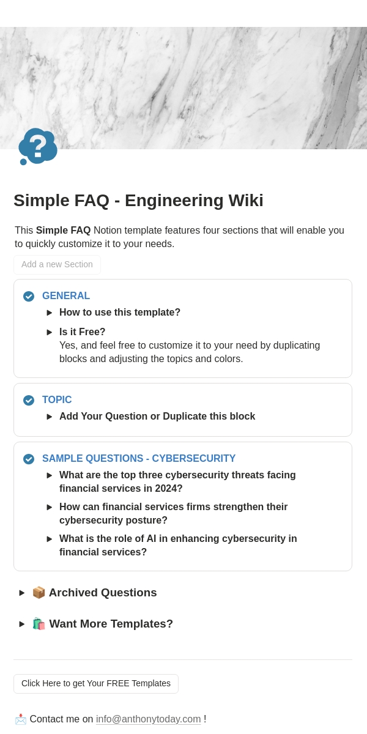
Task: Expand the strengthen cybersecurity posture question
Action: [50, 507]
